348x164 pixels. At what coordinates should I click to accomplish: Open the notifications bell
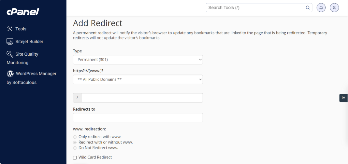tap(321, 7)
